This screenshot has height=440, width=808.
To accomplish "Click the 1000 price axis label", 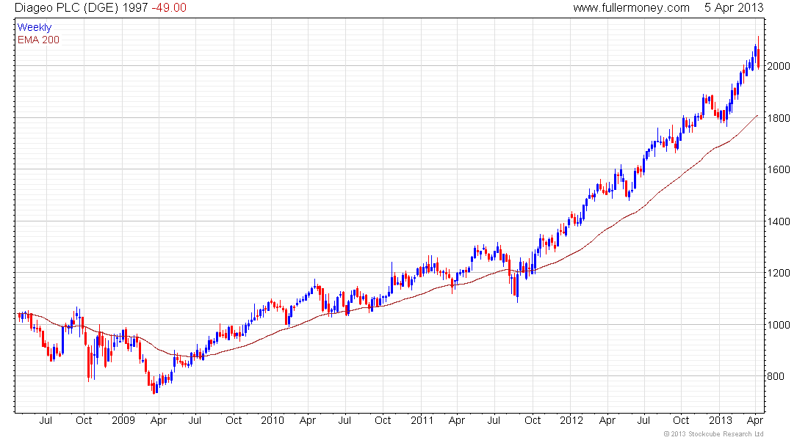I will click(779, 325).
